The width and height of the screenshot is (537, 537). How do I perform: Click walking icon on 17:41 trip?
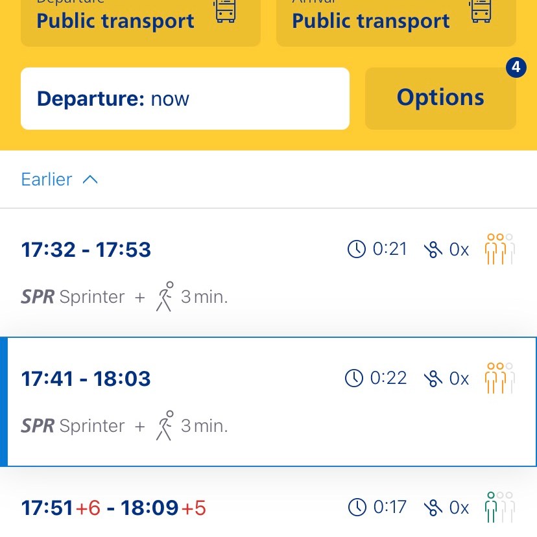pos(165,425)
